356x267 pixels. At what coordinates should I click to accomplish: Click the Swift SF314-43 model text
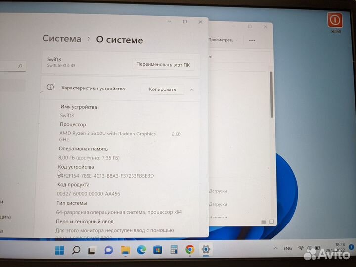pos(61,65)
